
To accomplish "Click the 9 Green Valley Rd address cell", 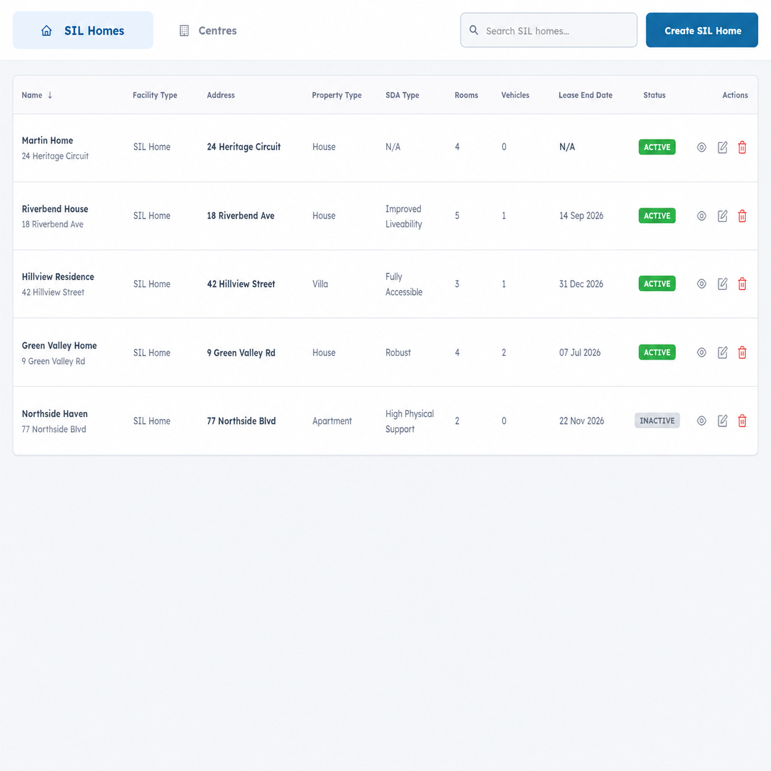I will 241,353.
